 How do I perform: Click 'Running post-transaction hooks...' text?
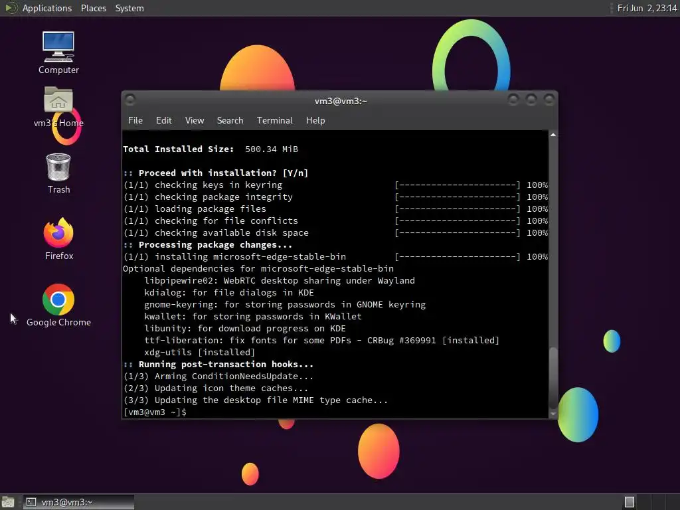pyautogui.click(x=226, y=365)
